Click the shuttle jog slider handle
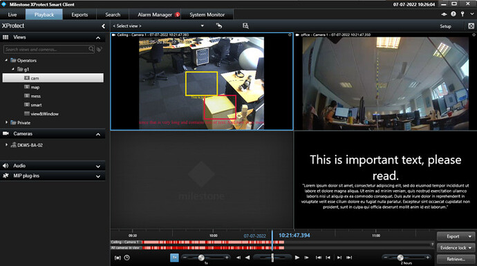The height and width of the screenshot is (266, 477). (272, 258)
